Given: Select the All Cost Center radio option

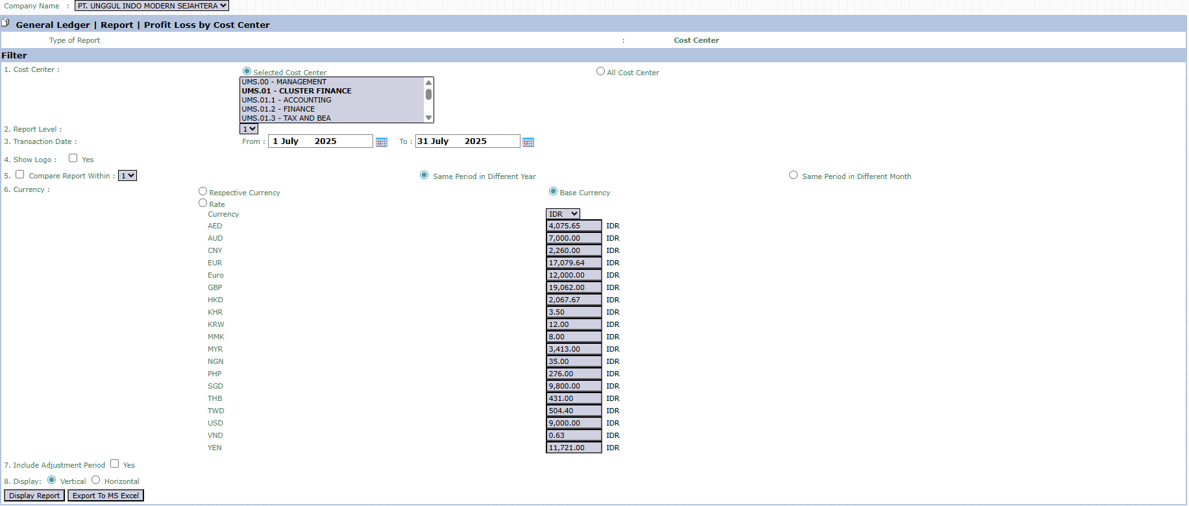Looking at the screenshot, I should pyautogui.click(x=600, y=71).
